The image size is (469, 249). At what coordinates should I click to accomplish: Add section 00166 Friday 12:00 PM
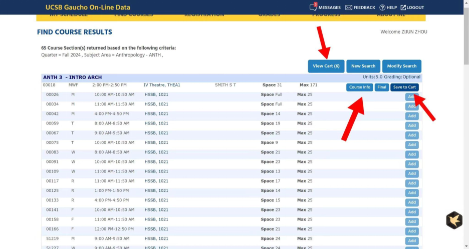click(412, 231)
